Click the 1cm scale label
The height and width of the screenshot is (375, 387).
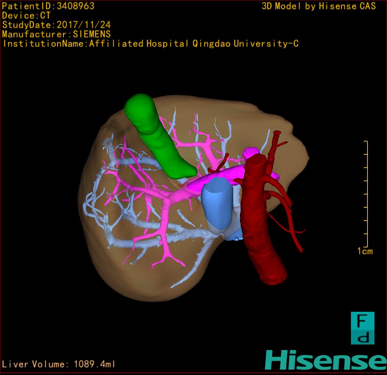click(365, 251)
